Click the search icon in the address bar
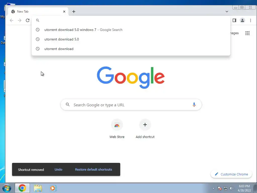This screenshot has height=193, width=257. click(38, 20)
